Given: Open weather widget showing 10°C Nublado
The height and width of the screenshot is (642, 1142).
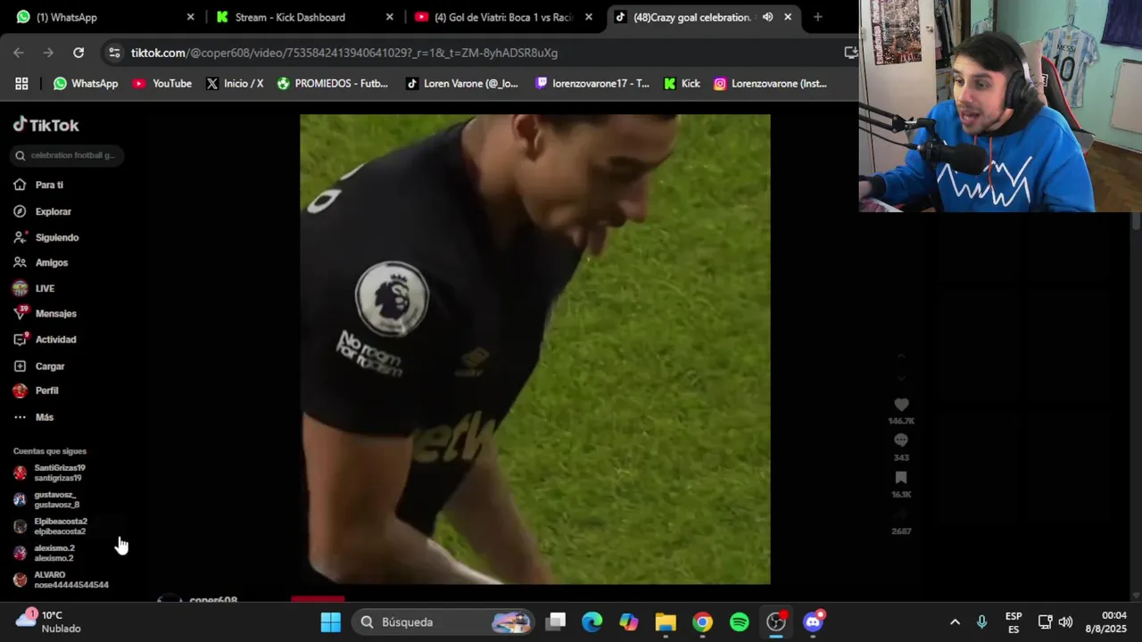Looking at the screenshot, I should click(x=49, y=621).
